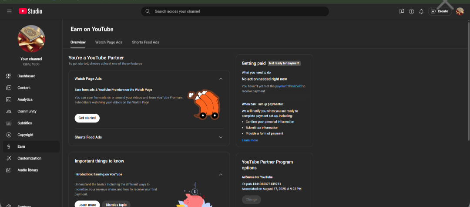Image resolution: width=470 pixels, height=207 pixels.
Task: Open the notifications bell
Action: 421,11
